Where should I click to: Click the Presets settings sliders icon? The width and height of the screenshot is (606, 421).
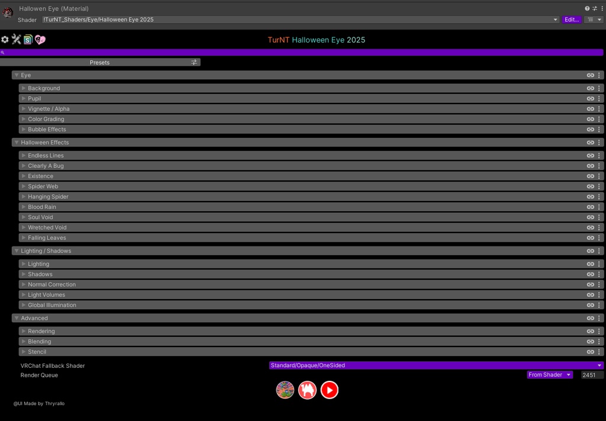[194, 62]
